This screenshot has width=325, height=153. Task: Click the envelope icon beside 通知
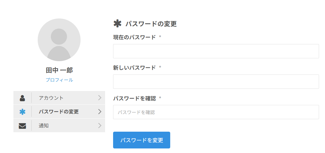pos(22,126)
